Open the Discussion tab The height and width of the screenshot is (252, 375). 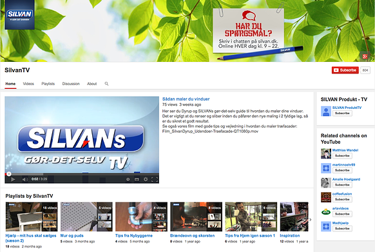point(71,84)
